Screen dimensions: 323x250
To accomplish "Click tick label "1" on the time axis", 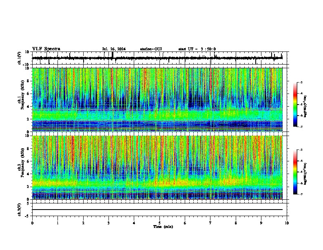I will click(x=58, y=223).
